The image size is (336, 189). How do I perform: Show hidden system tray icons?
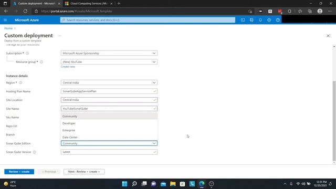(x=285, y=184)
